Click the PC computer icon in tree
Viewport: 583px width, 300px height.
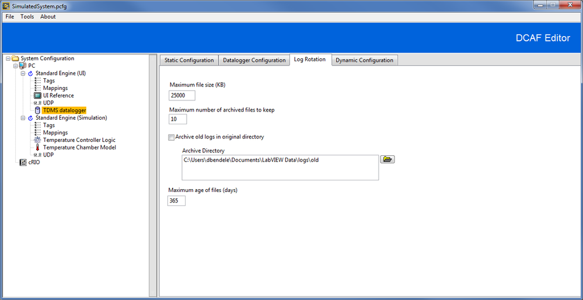23,66
